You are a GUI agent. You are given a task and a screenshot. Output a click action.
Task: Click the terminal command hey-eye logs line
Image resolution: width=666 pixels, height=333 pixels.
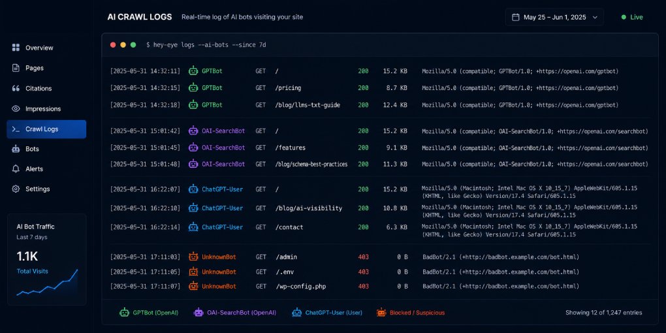[x=206, y=44]
